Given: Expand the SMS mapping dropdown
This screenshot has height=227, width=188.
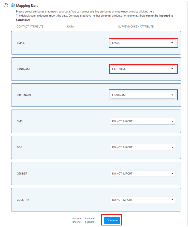Looking at the screenshot, I should (143, 121).
